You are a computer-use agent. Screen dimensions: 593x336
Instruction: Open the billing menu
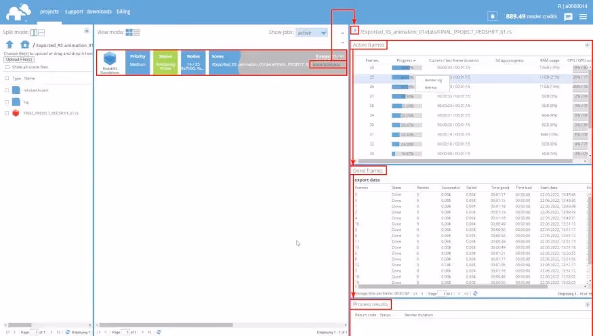(123, 12)
